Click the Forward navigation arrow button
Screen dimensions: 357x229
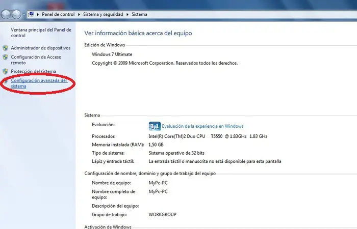16,15
